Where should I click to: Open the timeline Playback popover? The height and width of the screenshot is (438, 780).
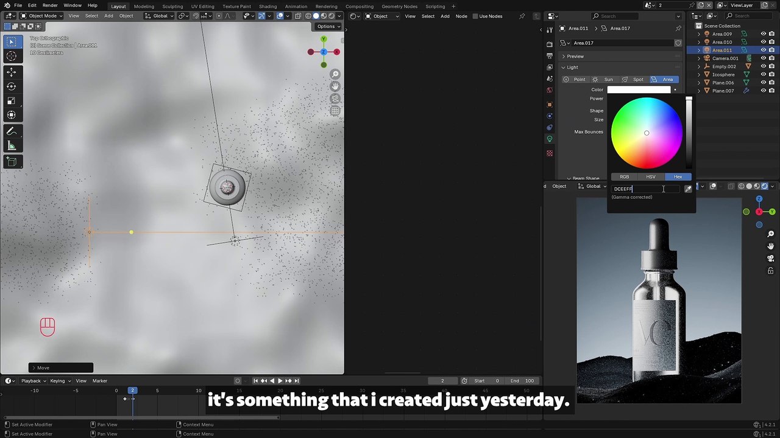click(x=34, y=381)
